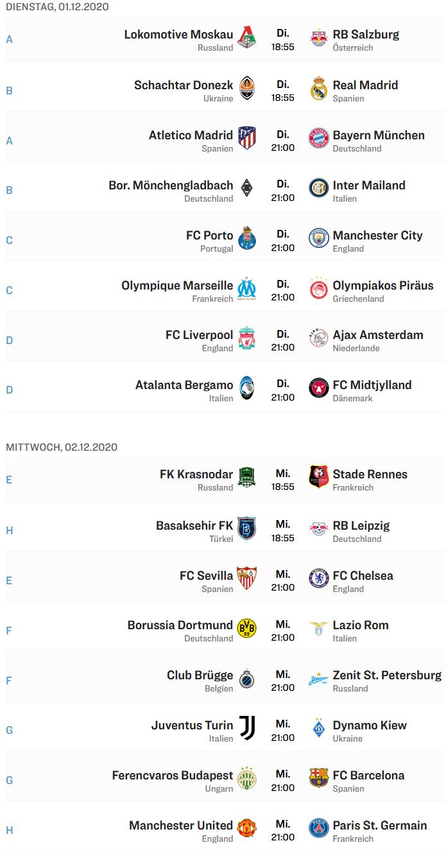Click the Lokomotive Moskau club crest
This screenshot has width=446, height=852.
[x=247, y=38]
